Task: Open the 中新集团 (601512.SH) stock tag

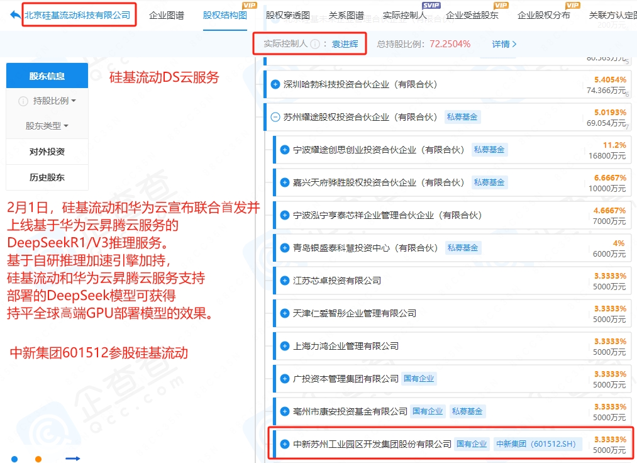Action: (x=536, y=444)
